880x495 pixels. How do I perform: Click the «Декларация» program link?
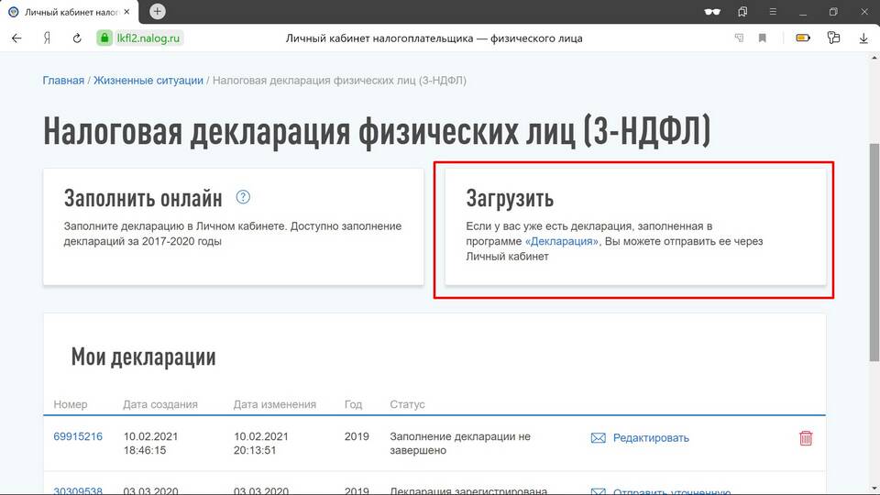pos(562,242)
